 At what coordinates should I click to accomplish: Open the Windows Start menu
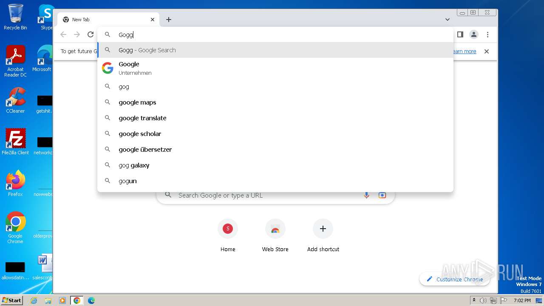(12, 300)
